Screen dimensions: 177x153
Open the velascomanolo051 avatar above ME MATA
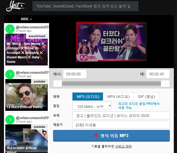[10, 29]
